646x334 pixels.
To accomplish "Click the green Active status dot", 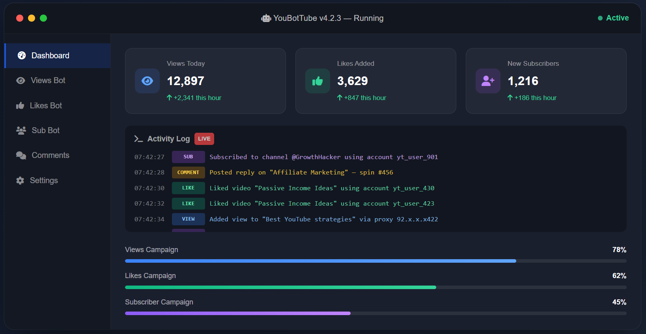I will (x=600, y=18).
